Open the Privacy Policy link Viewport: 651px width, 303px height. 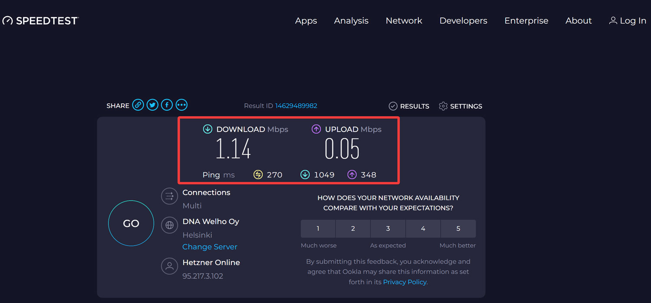pos(404,282)
